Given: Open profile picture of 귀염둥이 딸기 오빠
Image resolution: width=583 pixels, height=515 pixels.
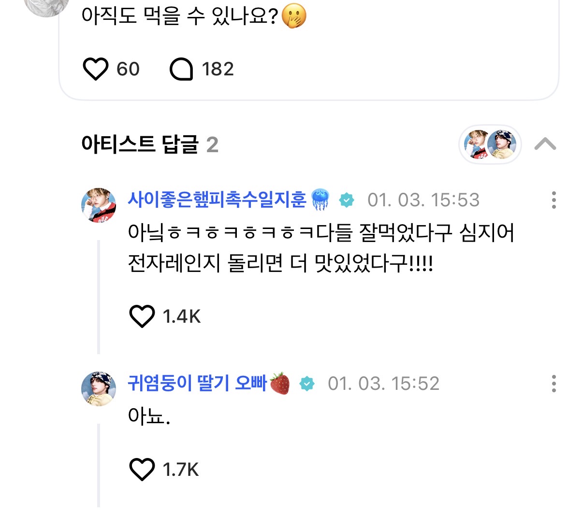Looking at the screenshot, I should click(x=99, y=388).
